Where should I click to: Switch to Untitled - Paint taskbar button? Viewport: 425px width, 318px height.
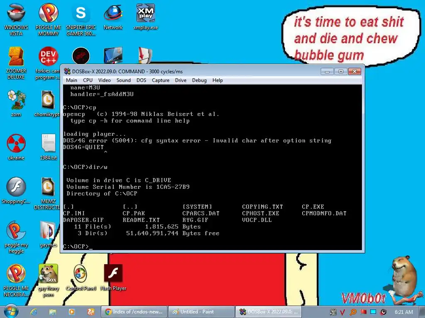pyautogui.click(x=201, y=312)
